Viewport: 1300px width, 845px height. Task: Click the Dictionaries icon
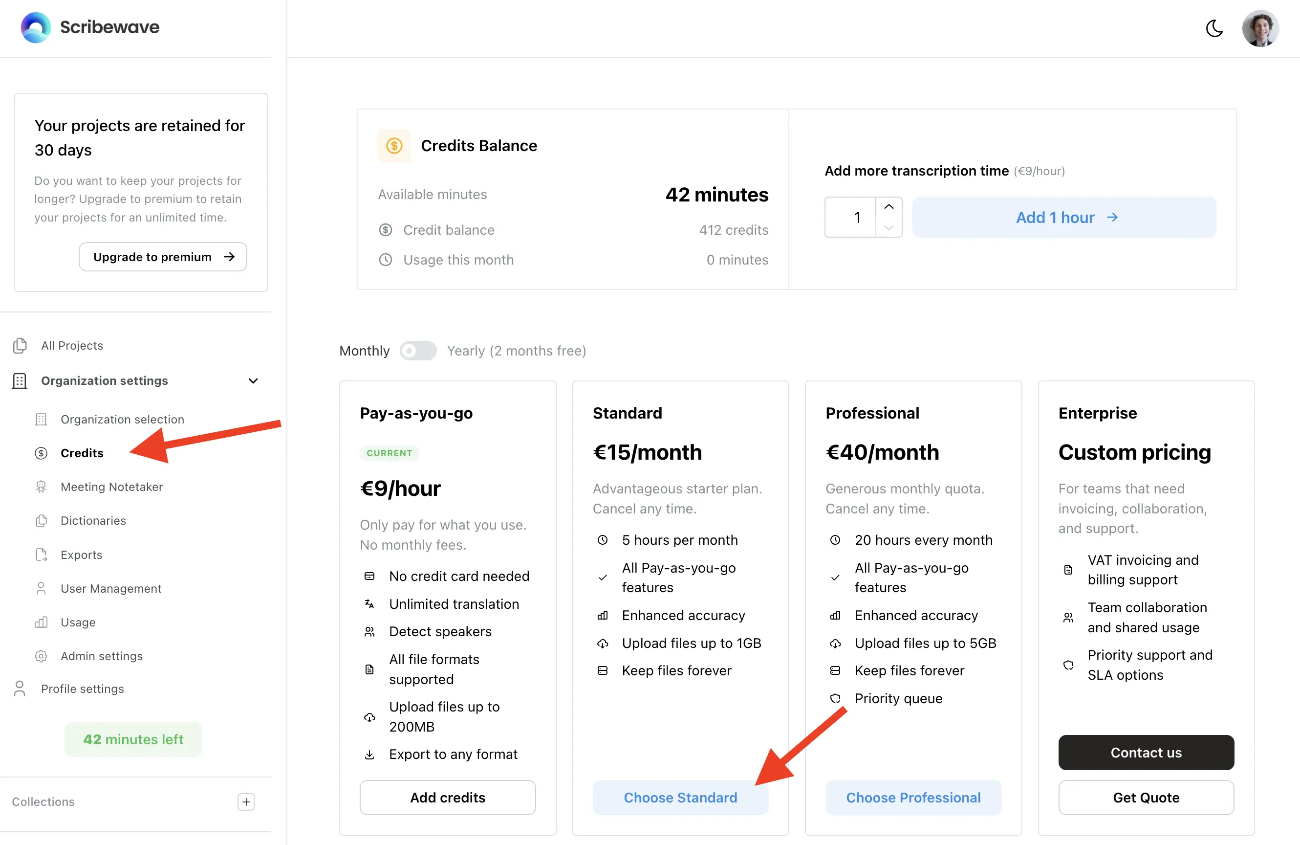click(x=41, y=521)
